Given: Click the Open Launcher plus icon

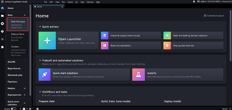Looking at the screenshot, I should point(47,41).
